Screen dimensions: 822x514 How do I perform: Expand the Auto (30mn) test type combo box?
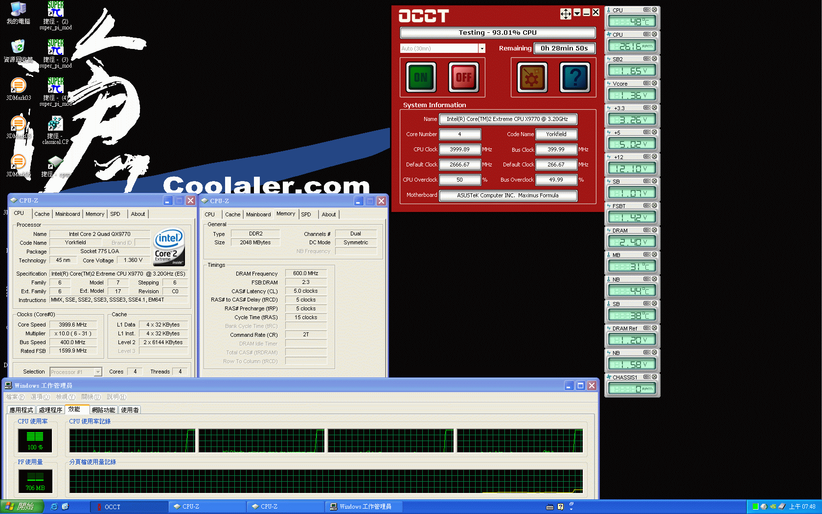(482, 48)
